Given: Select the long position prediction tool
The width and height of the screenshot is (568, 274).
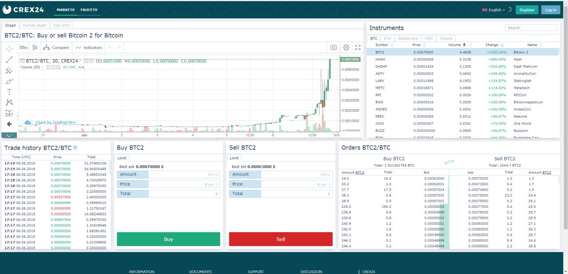Looking at the screenshot, I should 9,113.
